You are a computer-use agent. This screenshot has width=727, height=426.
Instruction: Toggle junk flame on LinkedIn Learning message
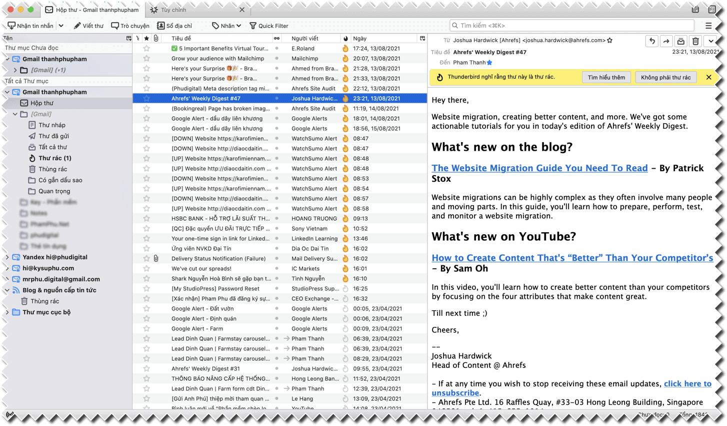(x=345, y=239)
